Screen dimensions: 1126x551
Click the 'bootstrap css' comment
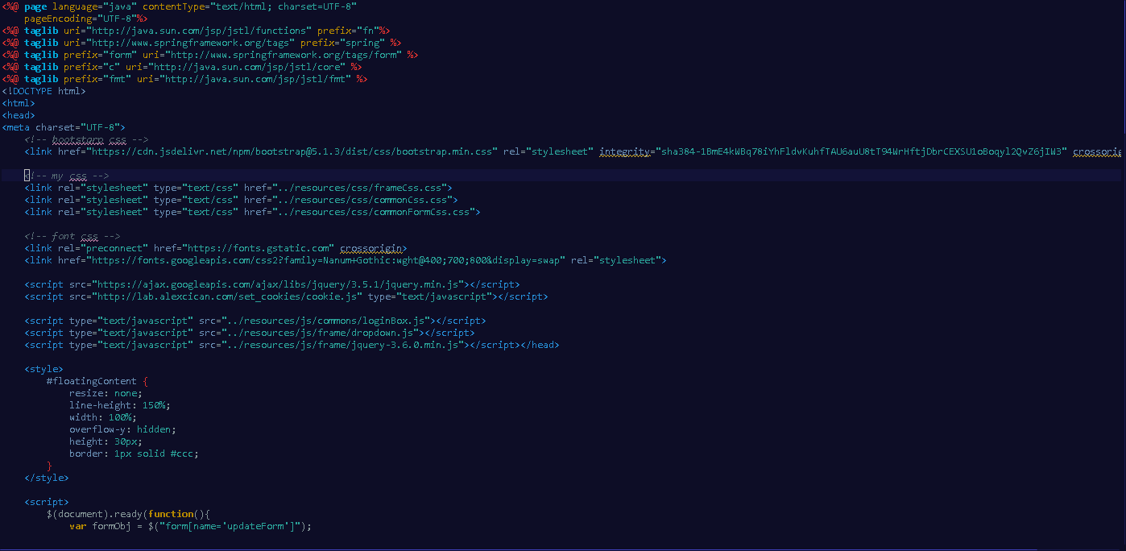tap(86, 139)
